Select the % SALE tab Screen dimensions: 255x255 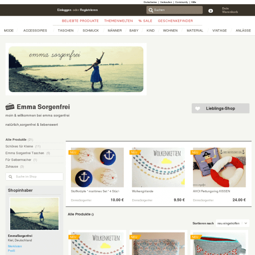145,21
